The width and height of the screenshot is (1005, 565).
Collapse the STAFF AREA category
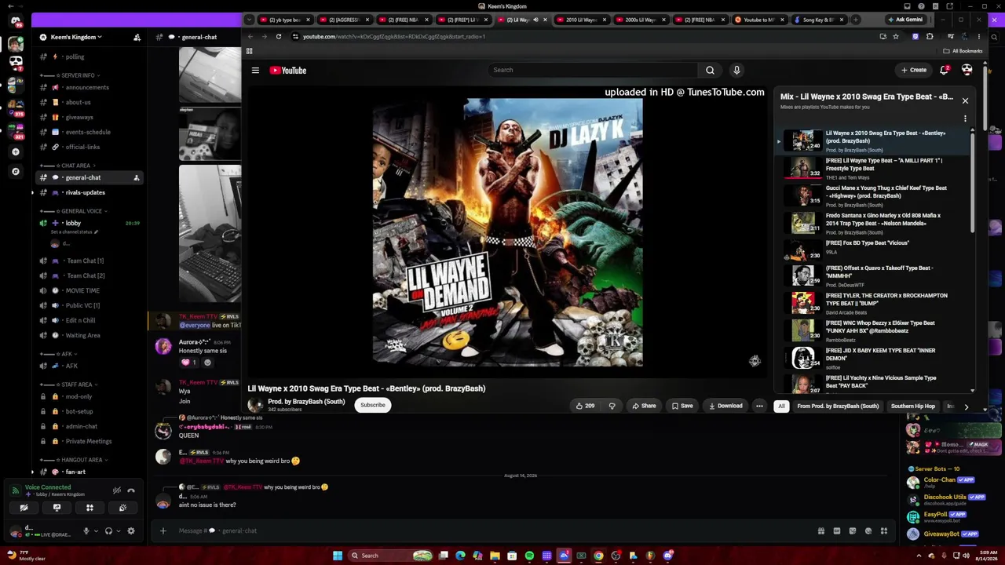75,385
